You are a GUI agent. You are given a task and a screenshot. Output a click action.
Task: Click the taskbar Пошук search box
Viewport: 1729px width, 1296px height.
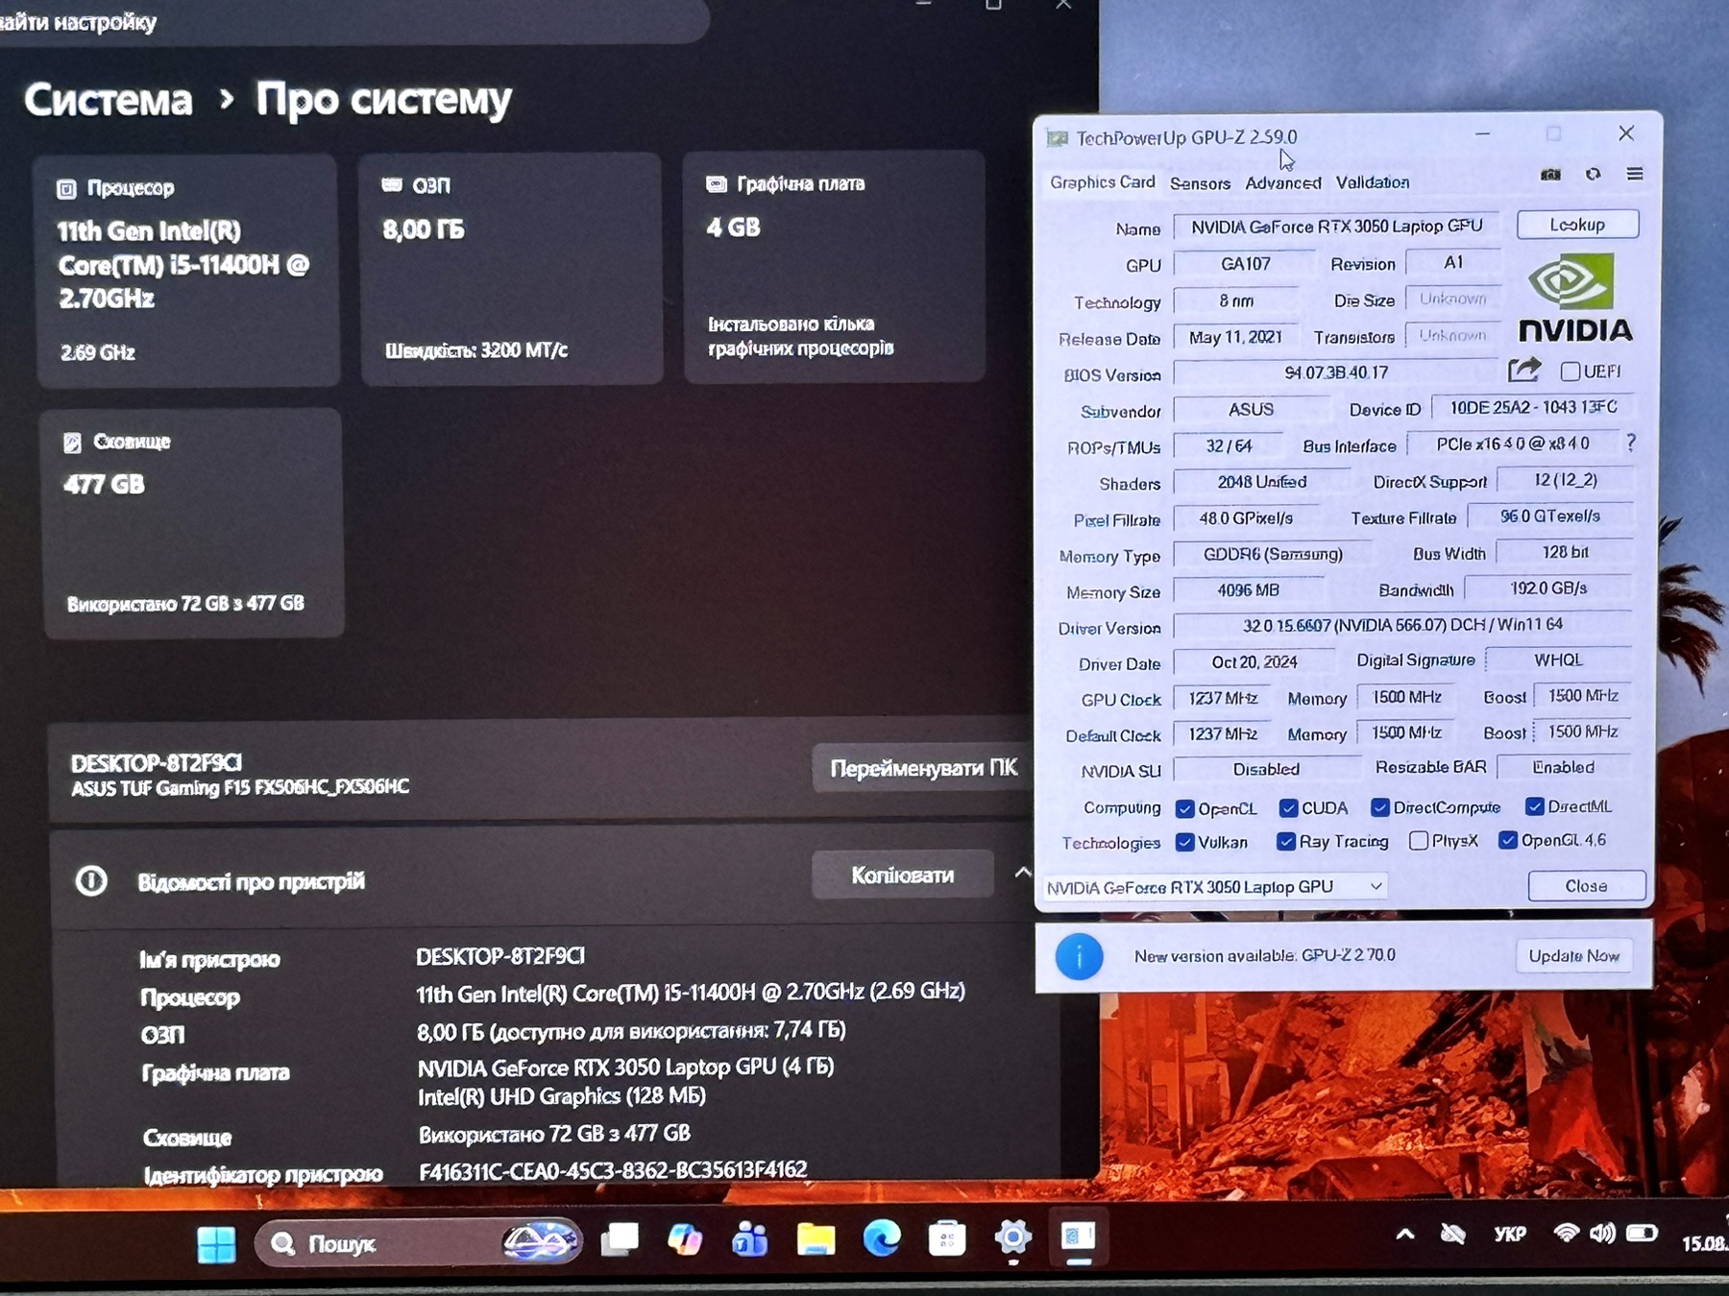pyautogui.click(x=419, y=1244)
